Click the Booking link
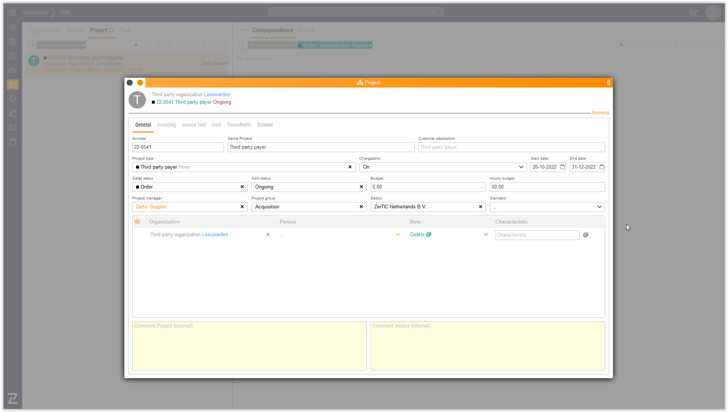728x412 pixels. coord(600,113)
